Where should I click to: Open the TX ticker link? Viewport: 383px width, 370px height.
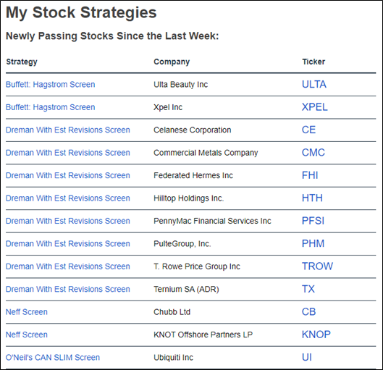coord(308,289)
